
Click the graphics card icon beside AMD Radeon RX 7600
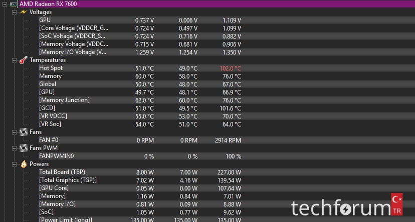tap(13, 4)
